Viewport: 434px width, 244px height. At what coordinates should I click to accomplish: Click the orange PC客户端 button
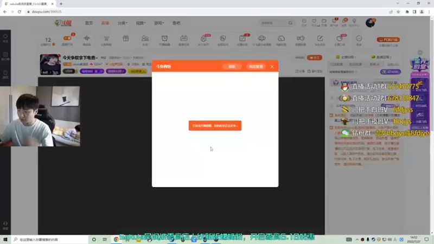point(388,40)
